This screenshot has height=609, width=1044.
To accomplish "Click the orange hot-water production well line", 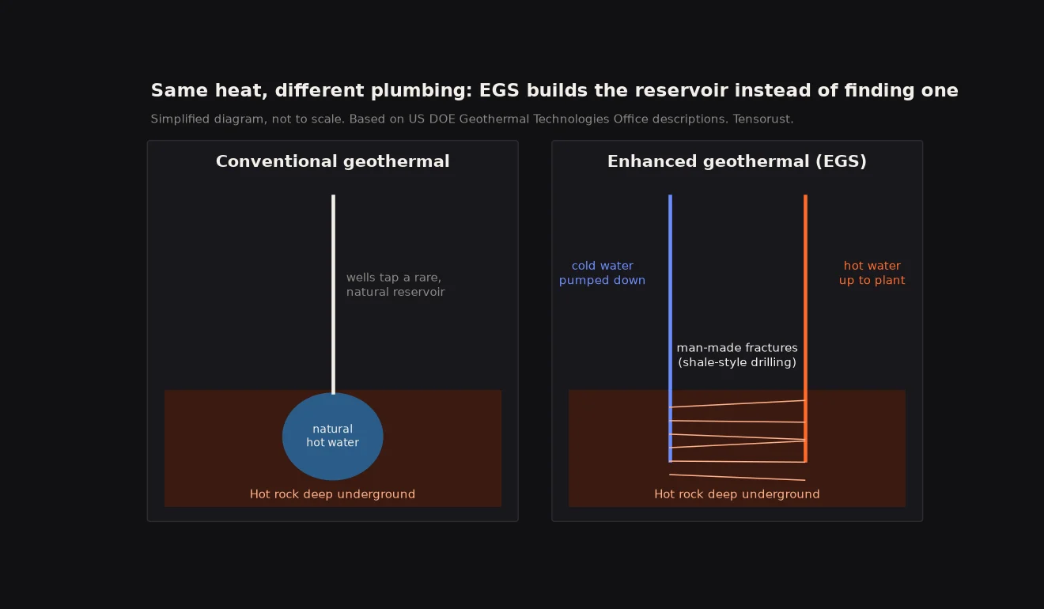I will tap(805, 328).
